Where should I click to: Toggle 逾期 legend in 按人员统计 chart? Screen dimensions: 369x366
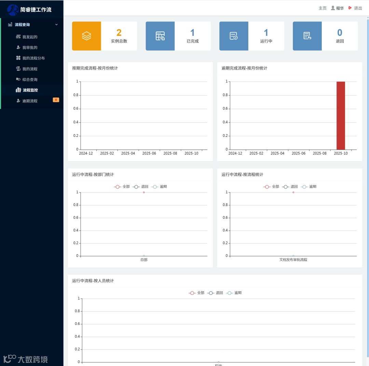(x=234, y=293)
